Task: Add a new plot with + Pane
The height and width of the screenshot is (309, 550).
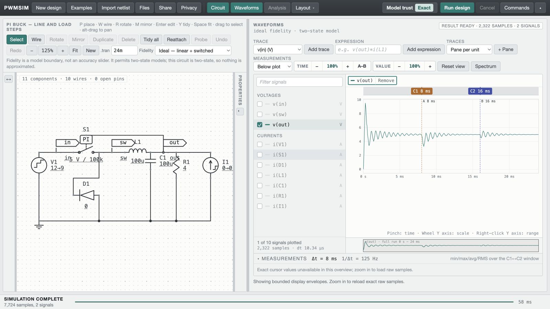Action: [x=506, y=49]
